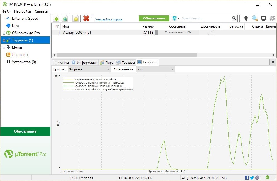
Task: Click download speed status bar entry
Action: coord(135,178)
